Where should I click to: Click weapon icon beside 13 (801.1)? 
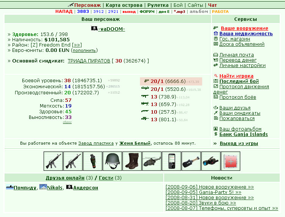click(x=145, y=119)
